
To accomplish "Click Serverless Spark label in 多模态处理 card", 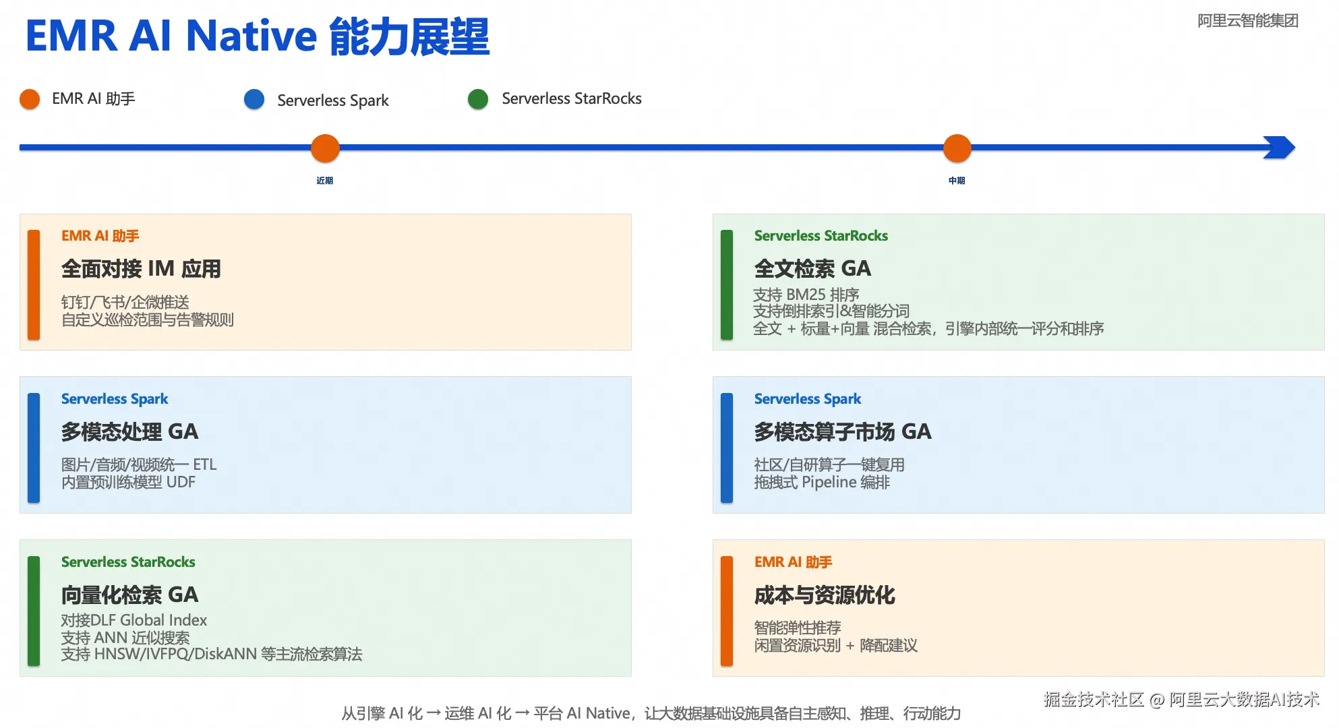I will click(115, 399).
